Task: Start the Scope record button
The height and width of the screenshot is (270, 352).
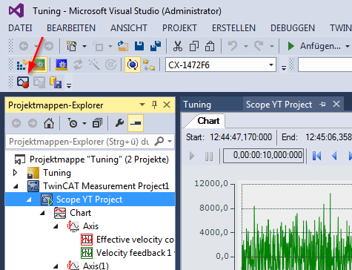Action: [x=23, y=82]
